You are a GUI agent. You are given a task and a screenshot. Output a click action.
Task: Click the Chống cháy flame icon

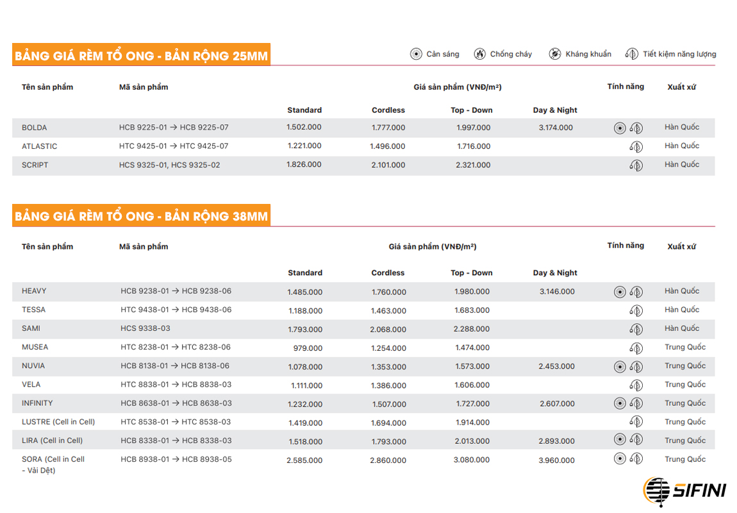tap(479, 54)
